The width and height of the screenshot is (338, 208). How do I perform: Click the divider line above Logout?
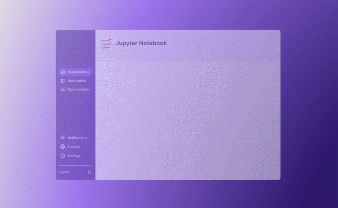pyautogui.click(x=76, y=165)
